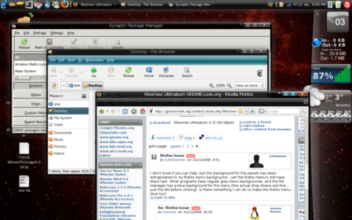Open terminal launcher in top panel
The height and width of the screenshot is (220, 352).
point(29,4)
